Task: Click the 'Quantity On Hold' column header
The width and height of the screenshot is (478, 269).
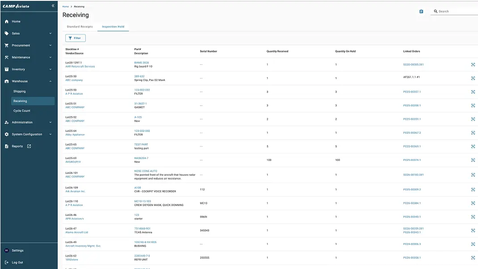Action: 345,51
